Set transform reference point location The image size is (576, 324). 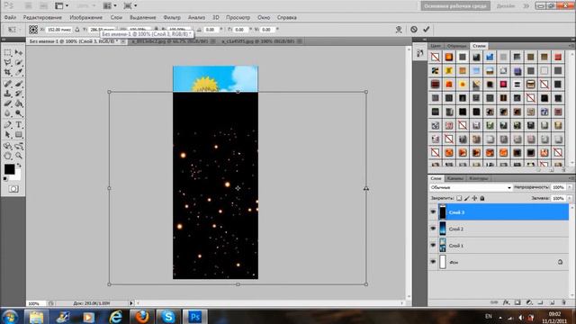pyautogui.click(x=33, y=30)
